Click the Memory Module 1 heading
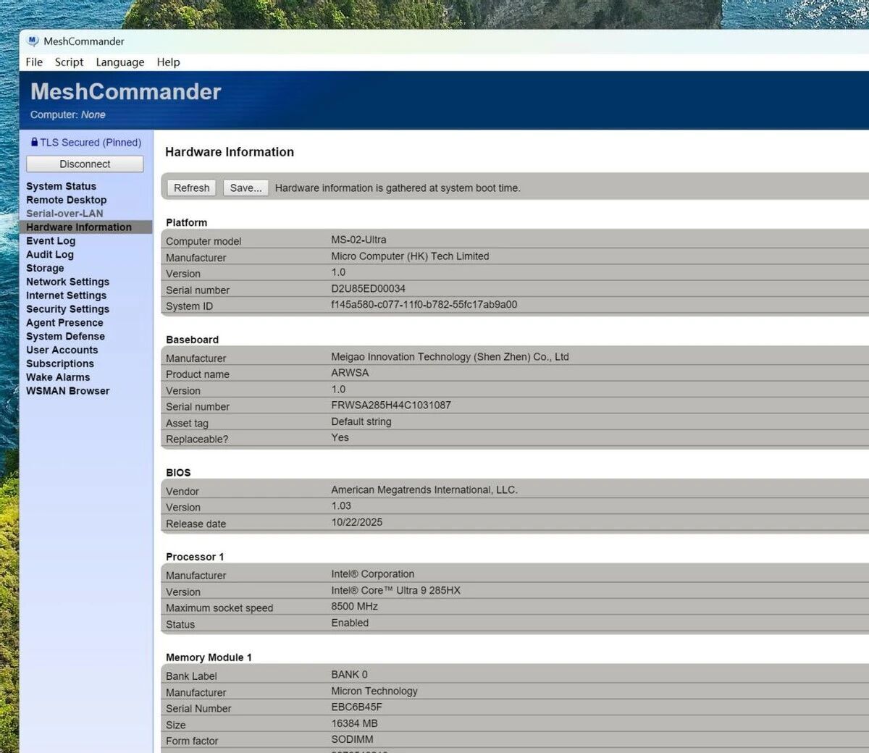The height and width of the screenshot is (753, 869). click(x=209, y=657)
